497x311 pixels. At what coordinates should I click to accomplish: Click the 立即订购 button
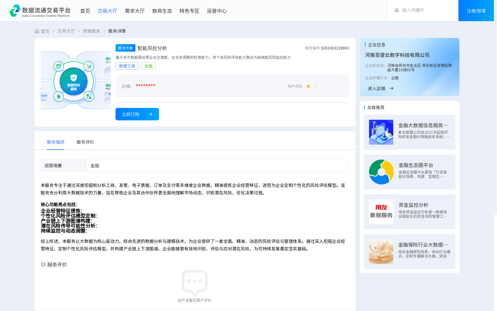137,114
